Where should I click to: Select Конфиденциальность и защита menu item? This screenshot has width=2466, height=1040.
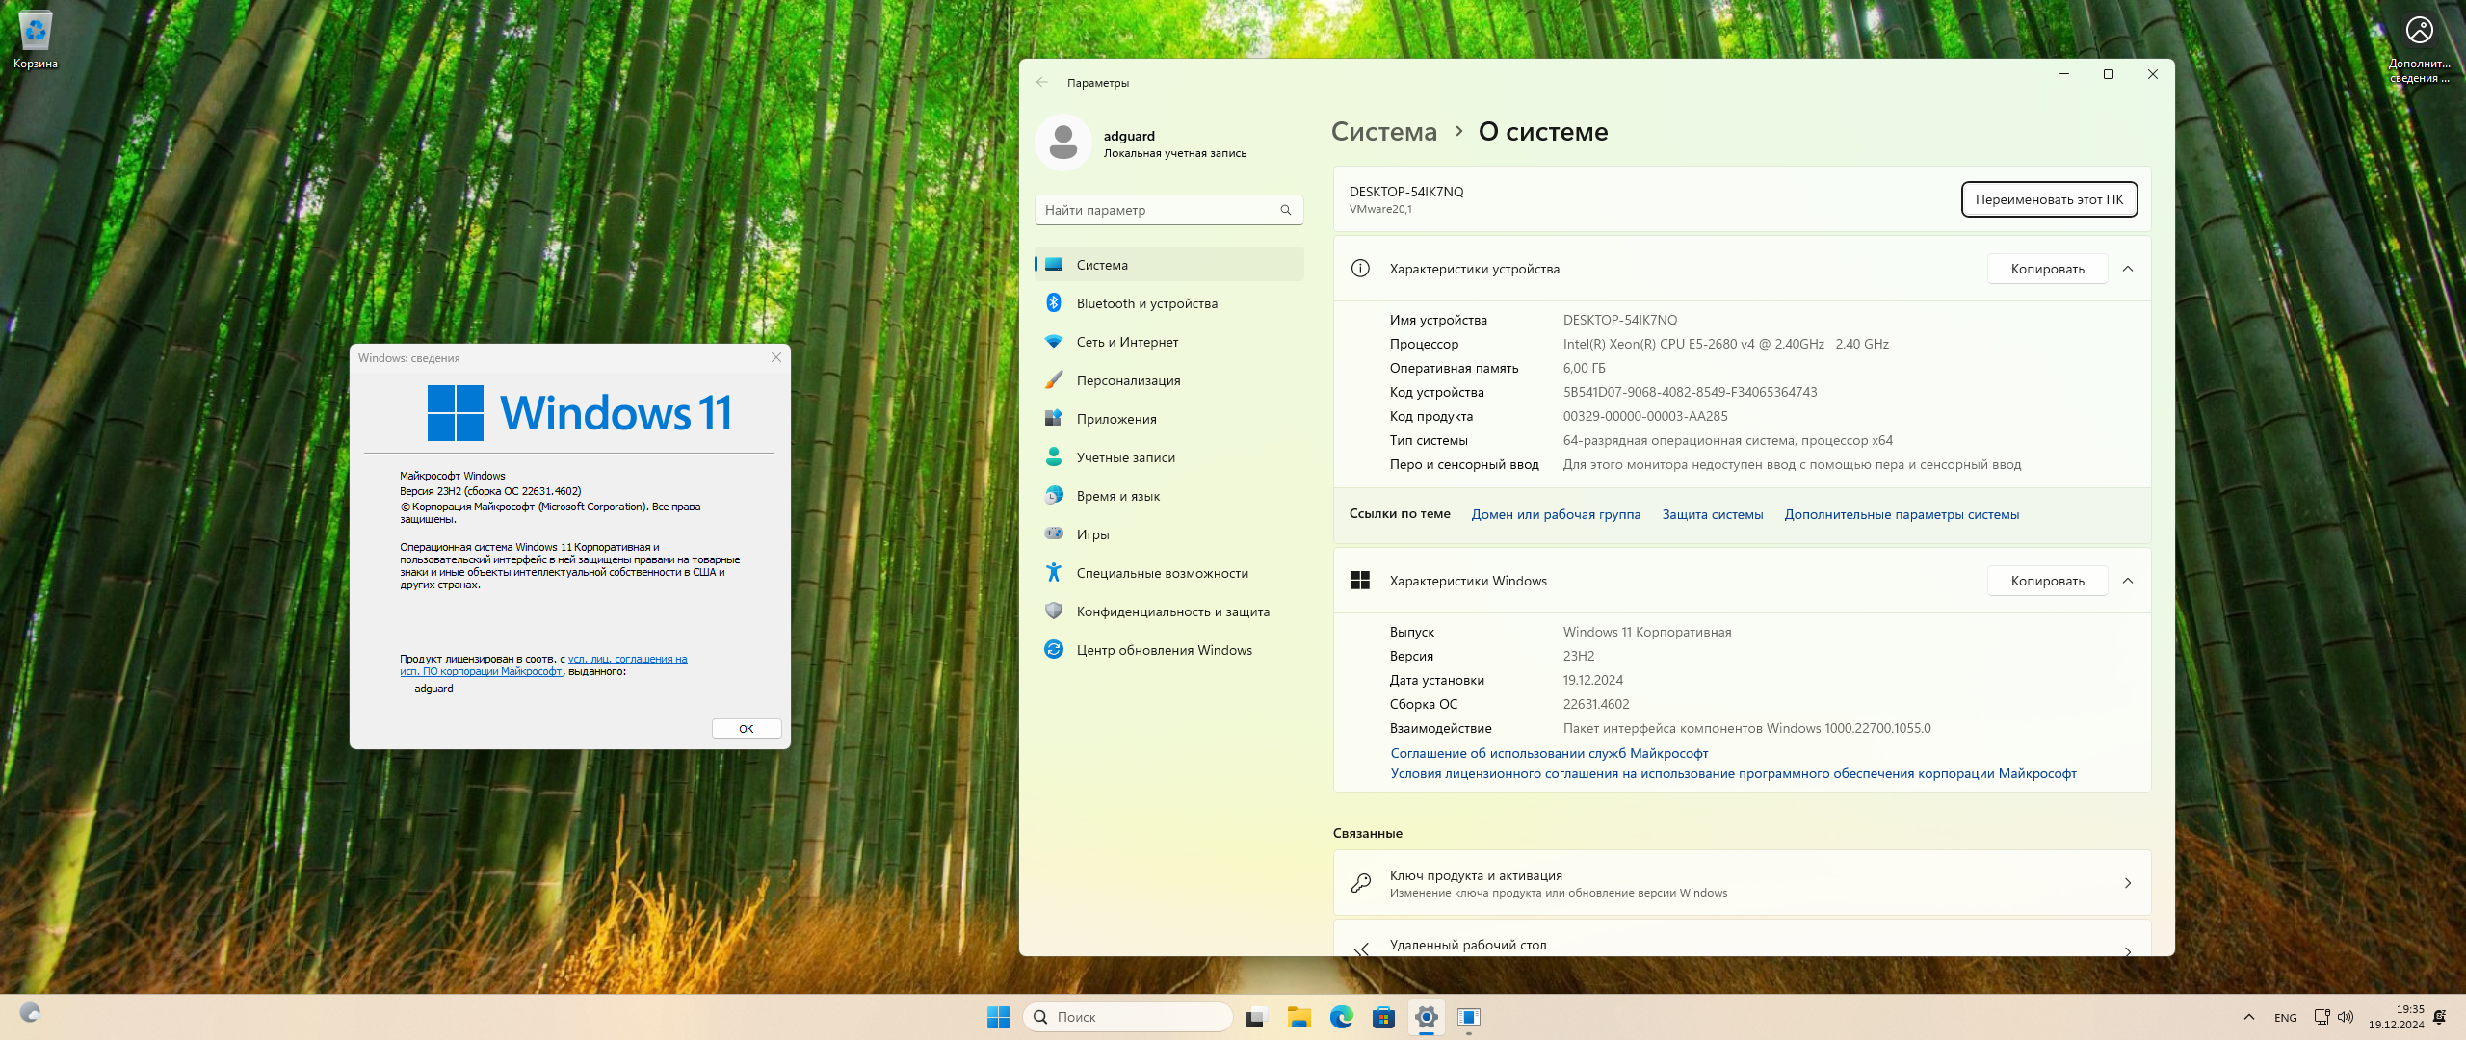[x=1172, y=611]
